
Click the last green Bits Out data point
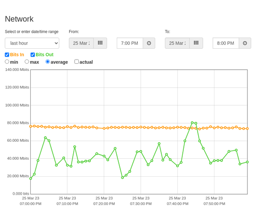click(247, 162)
